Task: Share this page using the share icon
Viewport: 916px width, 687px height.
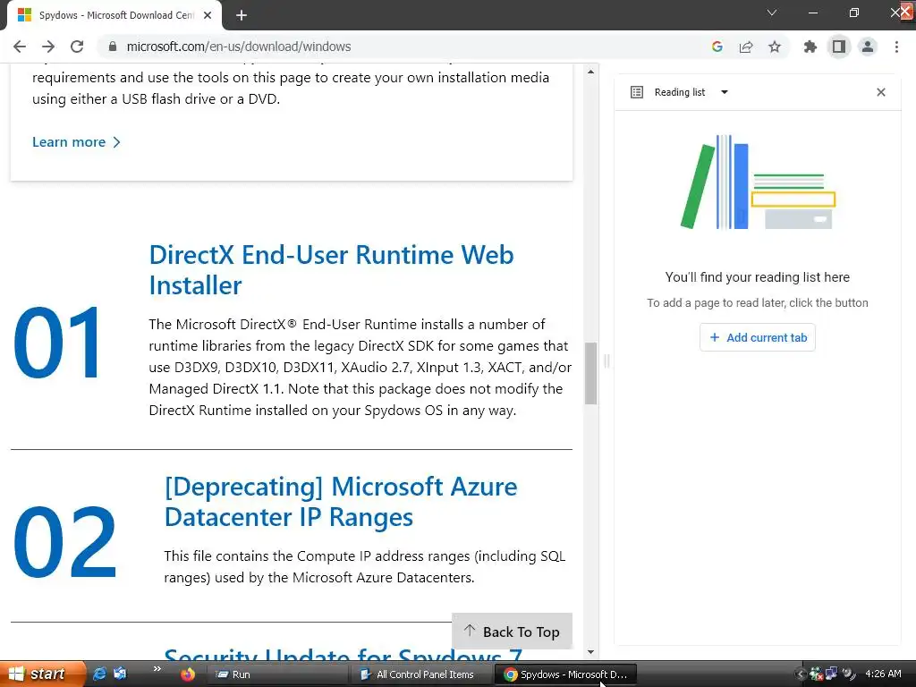Action: click(746, 47)
